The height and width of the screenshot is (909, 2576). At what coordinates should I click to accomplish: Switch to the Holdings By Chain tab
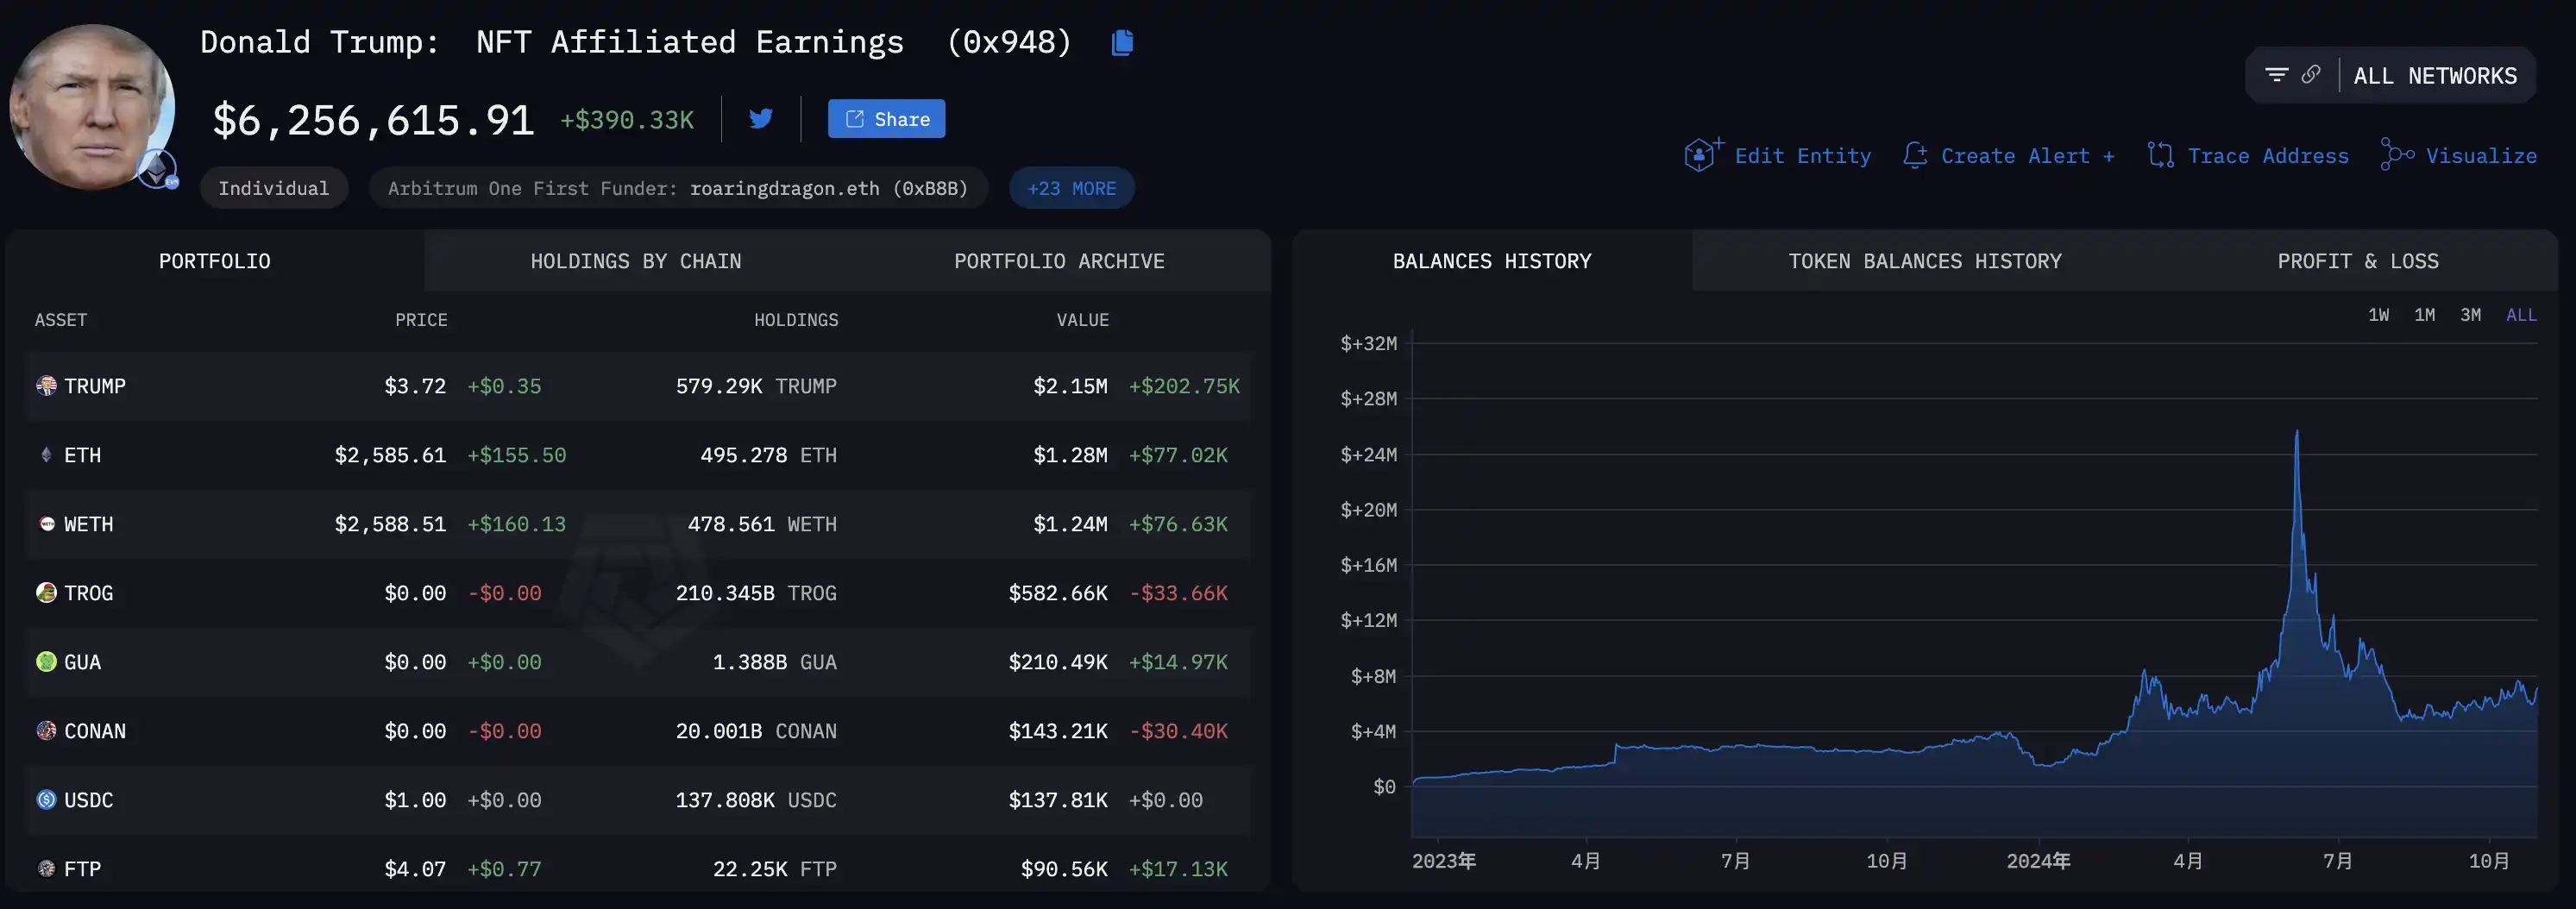pos(635,261)
